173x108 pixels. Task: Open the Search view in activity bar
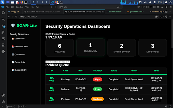click(x=3, y=19)
